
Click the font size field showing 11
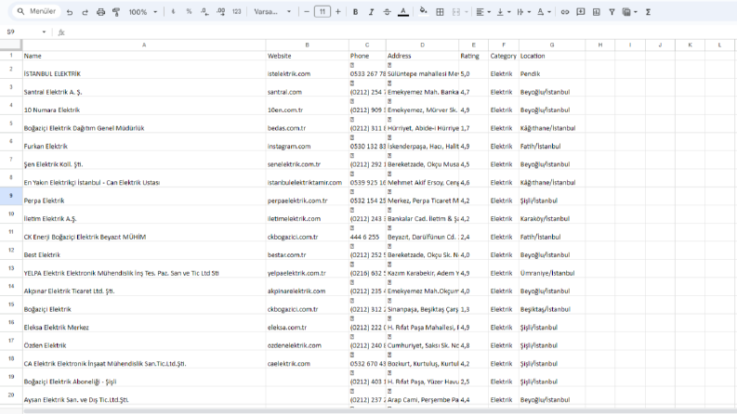coord(322,12)
